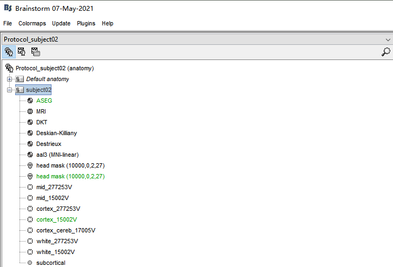Select the subject02 label

(38, 90)
